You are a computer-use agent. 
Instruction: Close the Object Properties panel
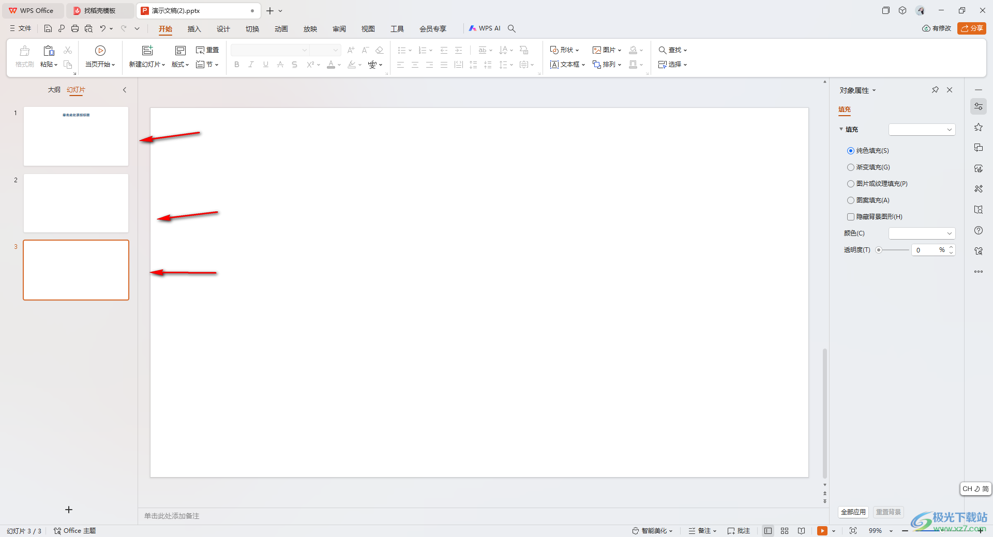coord(950,90)
